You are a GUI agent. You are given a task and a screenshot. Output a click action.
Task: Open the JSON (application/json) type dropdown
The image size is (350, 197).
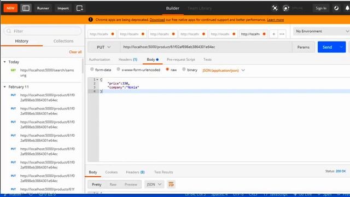224,71
